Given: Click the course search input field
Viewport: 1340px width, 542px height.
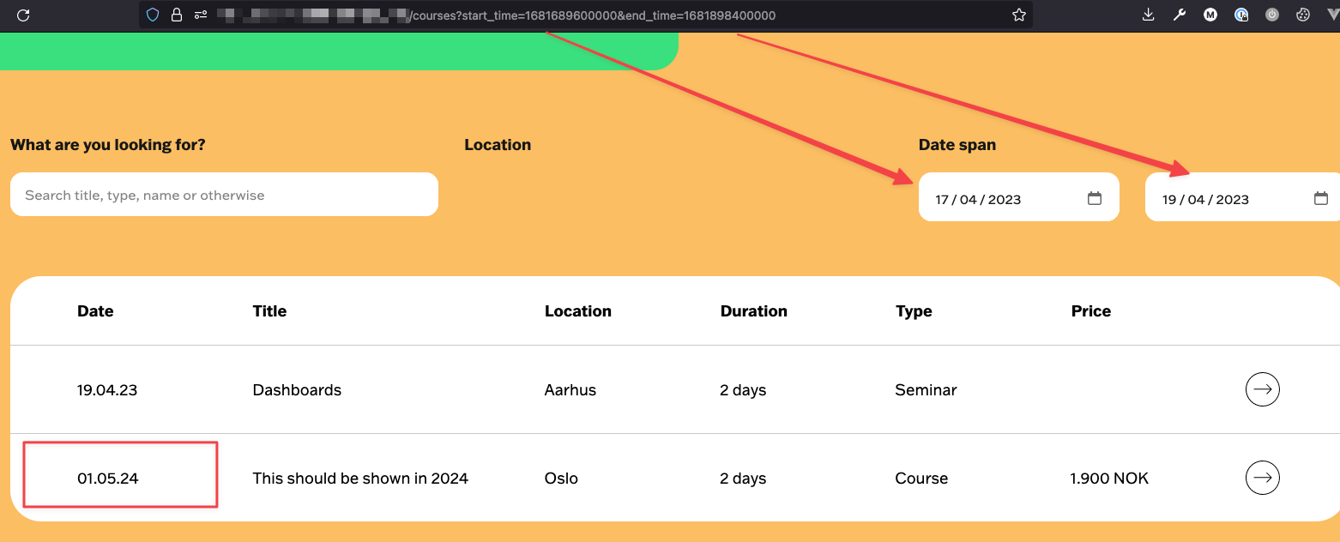Looking at the screenshot, I should (x=224, y=194).
